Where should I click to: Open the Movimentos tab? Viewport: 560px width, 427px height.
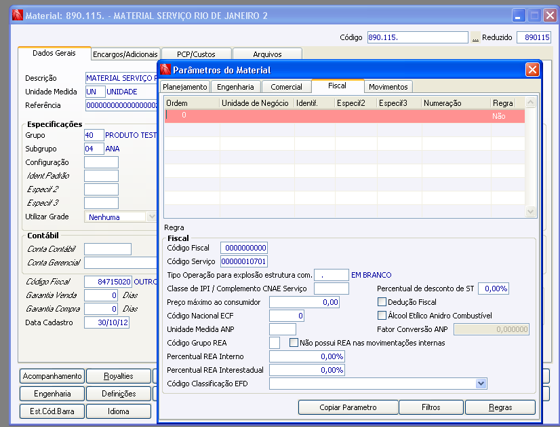[388, 87]
